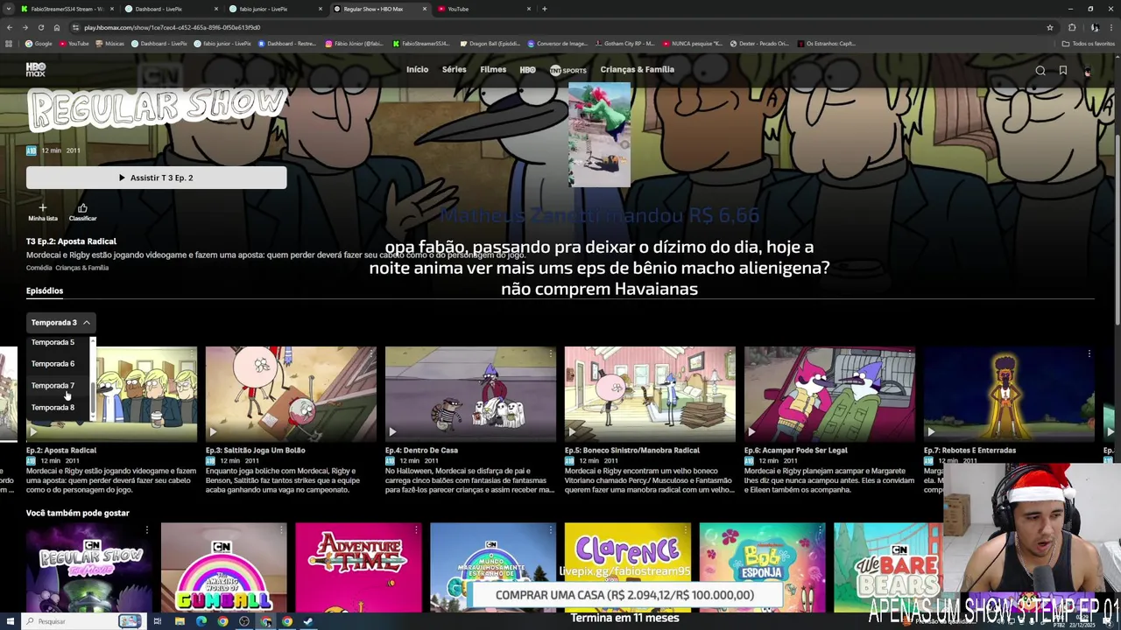Open Crianças & Família in navigation
Image resolution: width=1121 pixels, height=630 pixels.
(x=638, y=69)
